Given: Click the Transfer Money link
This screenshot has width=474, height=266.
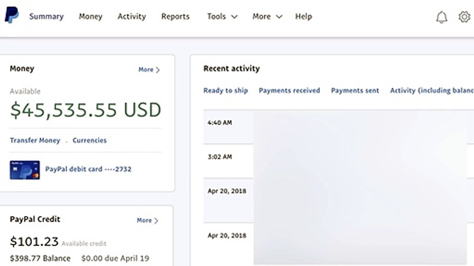Looking at the screenshot, I should [x=35, y=140].
